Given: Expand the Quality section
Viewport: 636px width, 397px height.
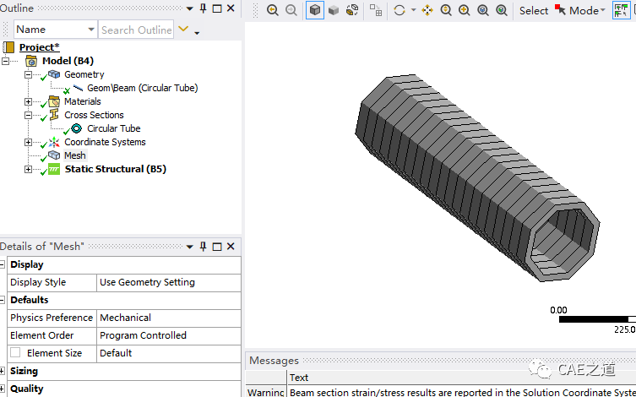Looking at the screenshot, I should (x=3, y=389).
